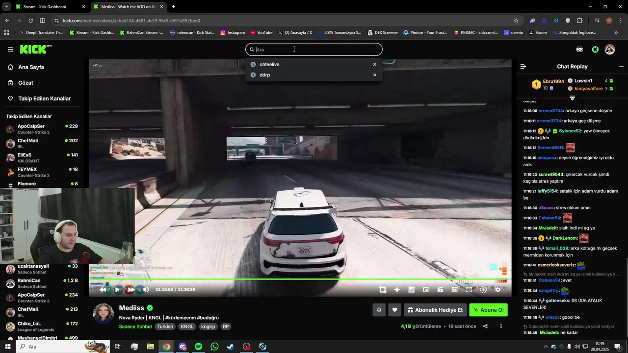The width and height of the screenshot is (628, 353).
Task: Click the Kick search field
Action: [314, 50]
